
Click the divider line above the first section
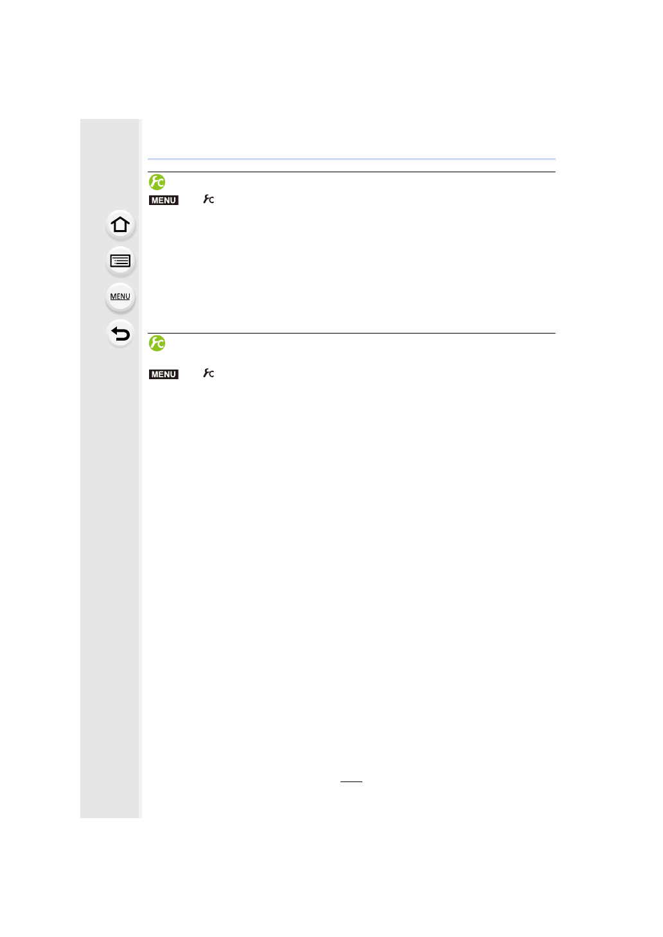[x=351, y=172]
